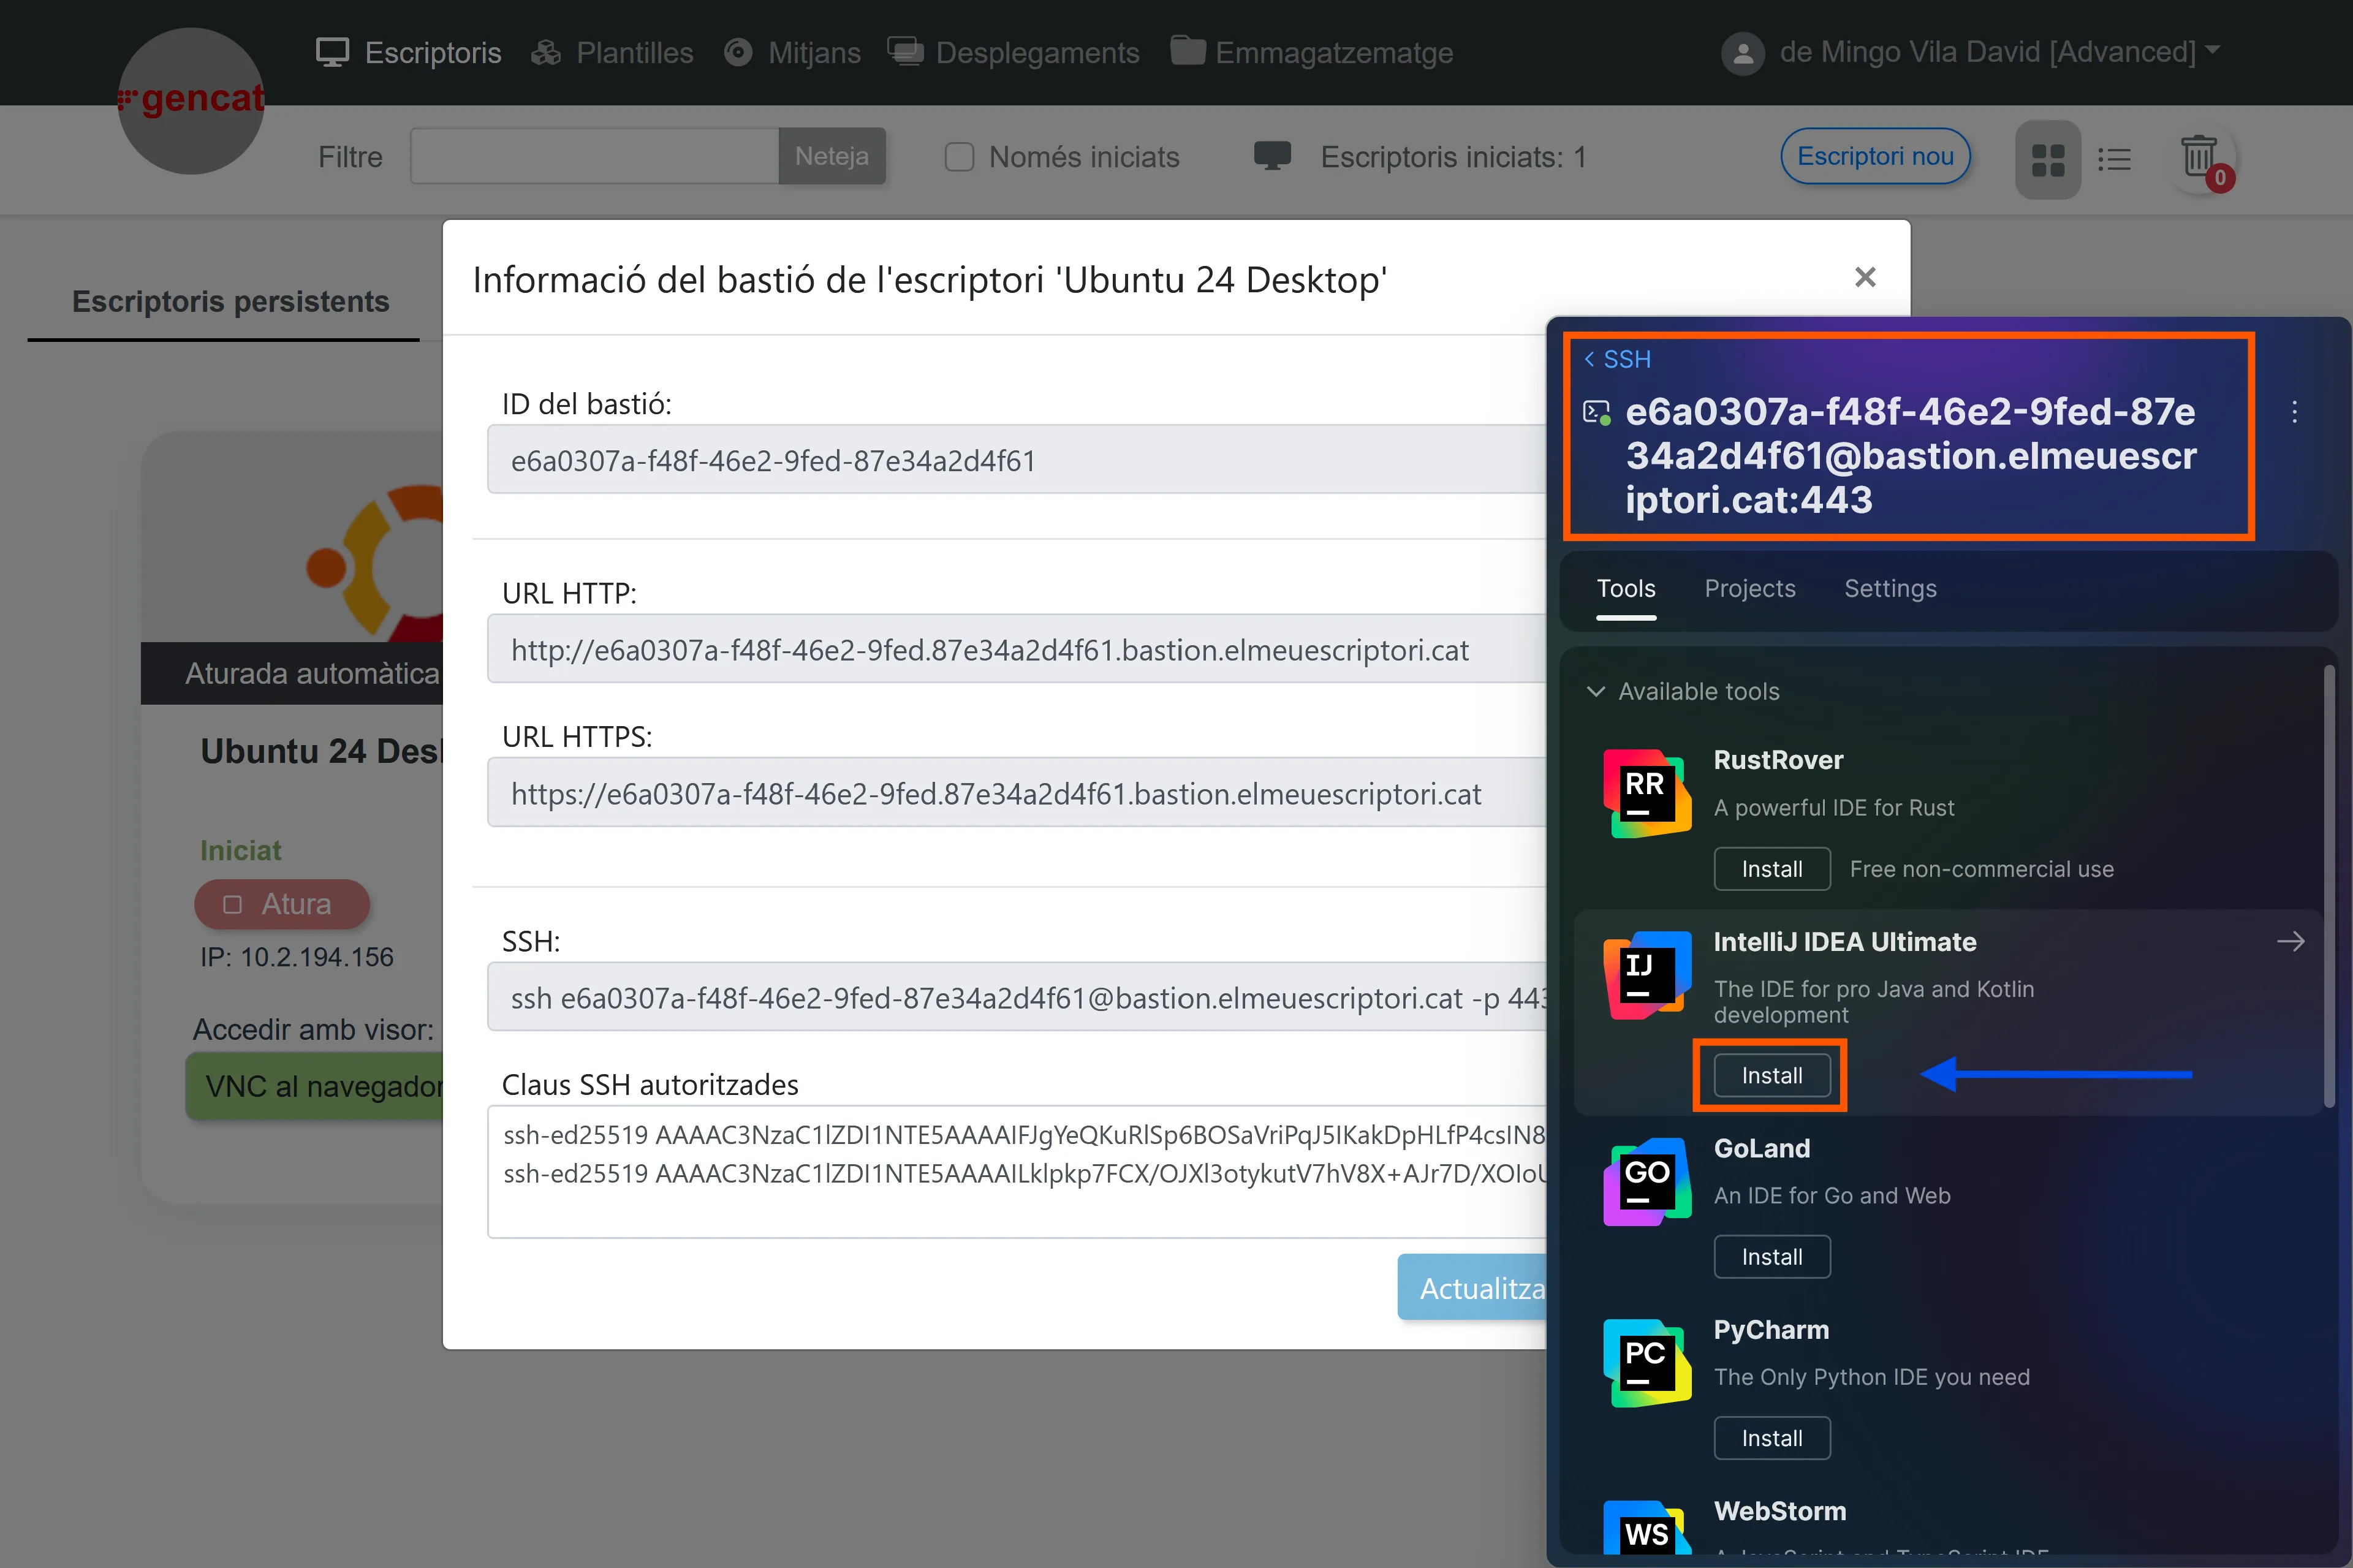Open the Plantilles menu

coord(612,52)
